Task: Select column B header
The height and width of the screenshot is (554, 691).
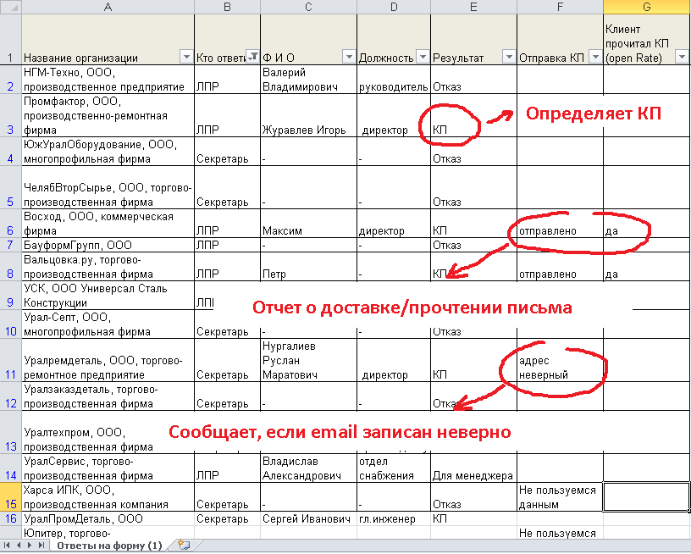Action: 228,7
